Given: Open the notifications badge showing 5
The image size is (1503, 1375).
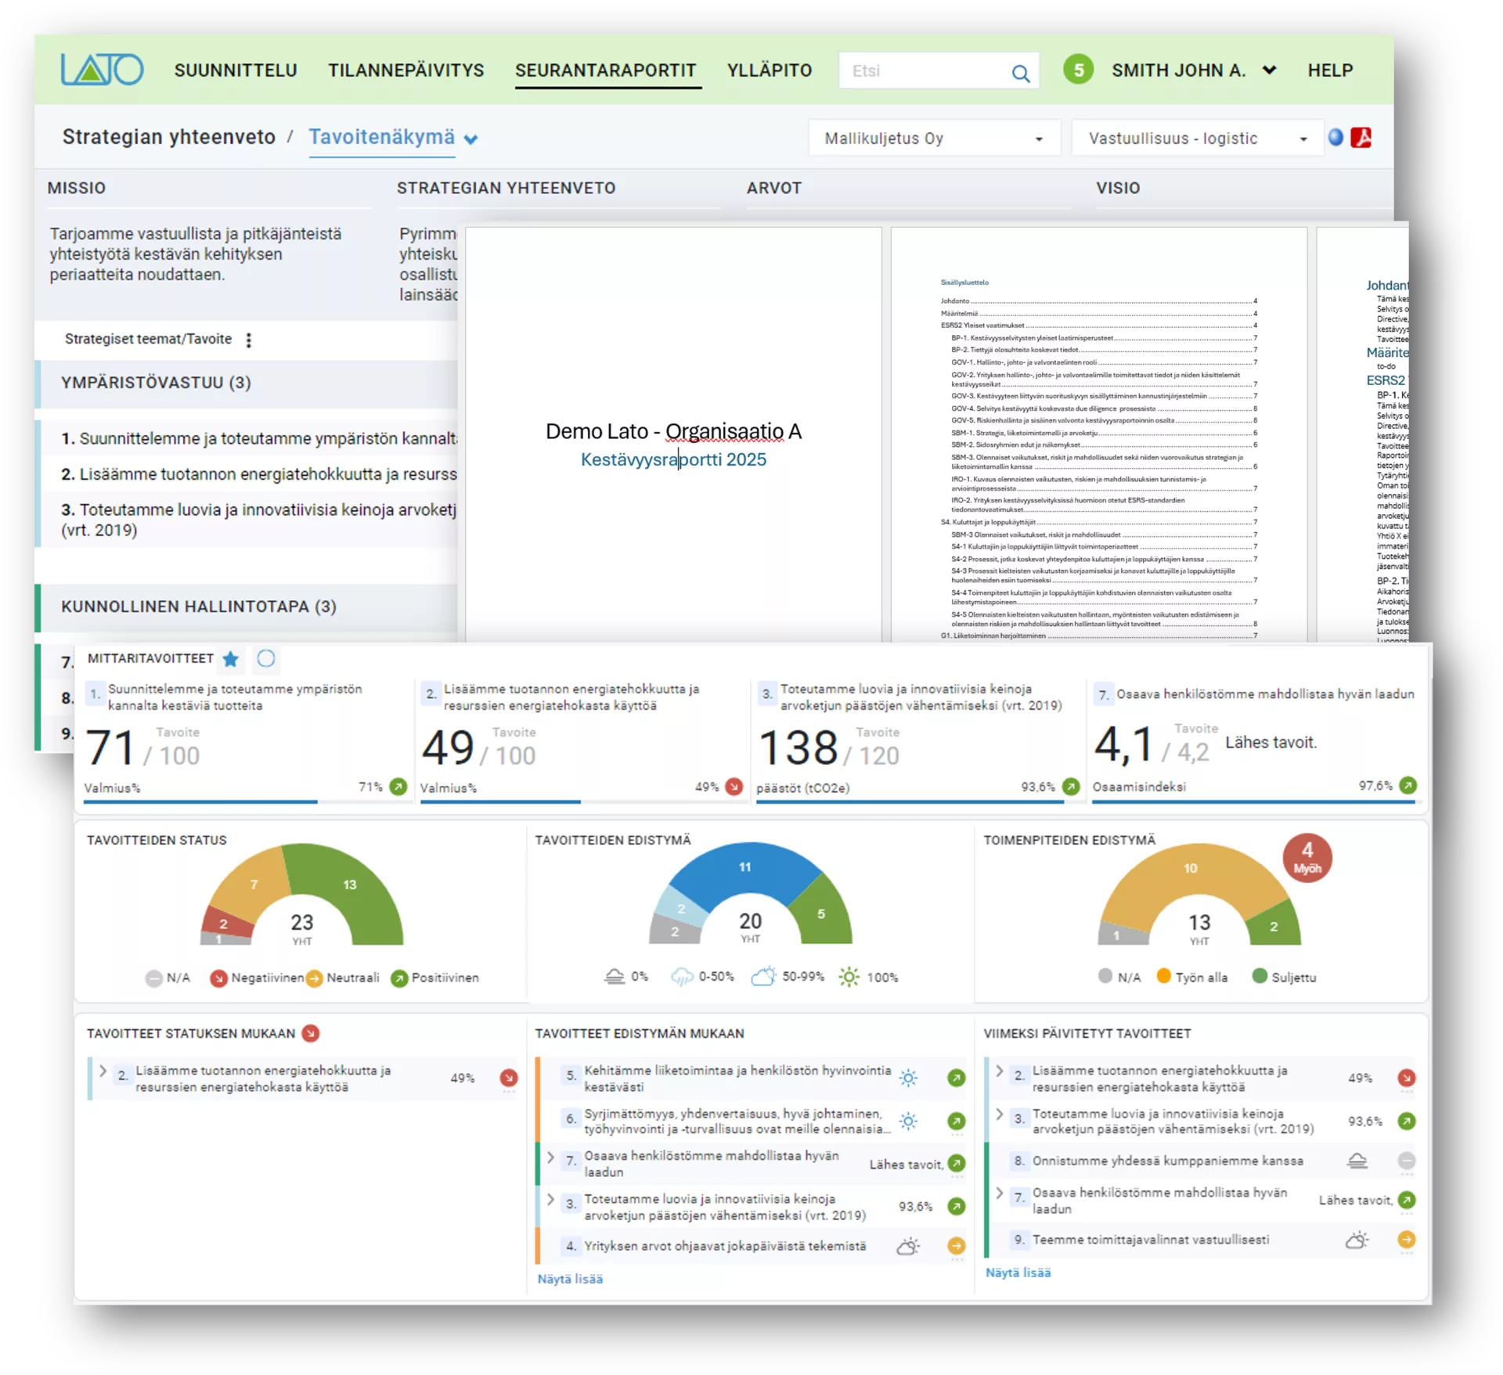Looking at the screenshot, I should [1079, 70].
